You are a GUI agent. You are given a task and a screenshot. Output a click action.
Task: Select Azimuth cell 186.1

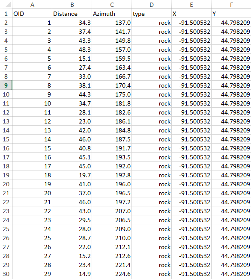pos(112,121)
